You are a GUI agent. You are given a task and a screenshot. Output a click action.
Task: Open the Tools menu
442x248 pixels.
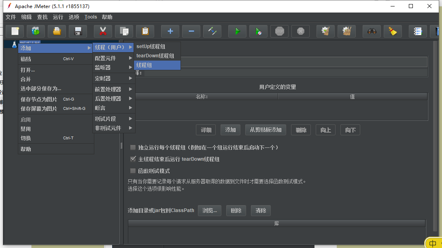pyautogui.click(x=91, y=17)
